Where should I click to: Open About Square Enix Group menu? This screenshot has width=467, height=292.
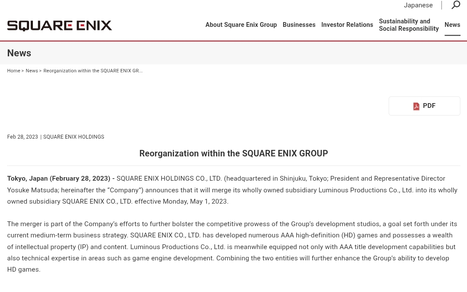pyautogui.click(x=241, y=25)
